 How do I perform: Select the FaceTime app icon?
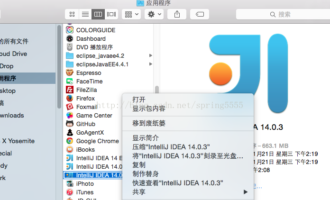point(70,81)
